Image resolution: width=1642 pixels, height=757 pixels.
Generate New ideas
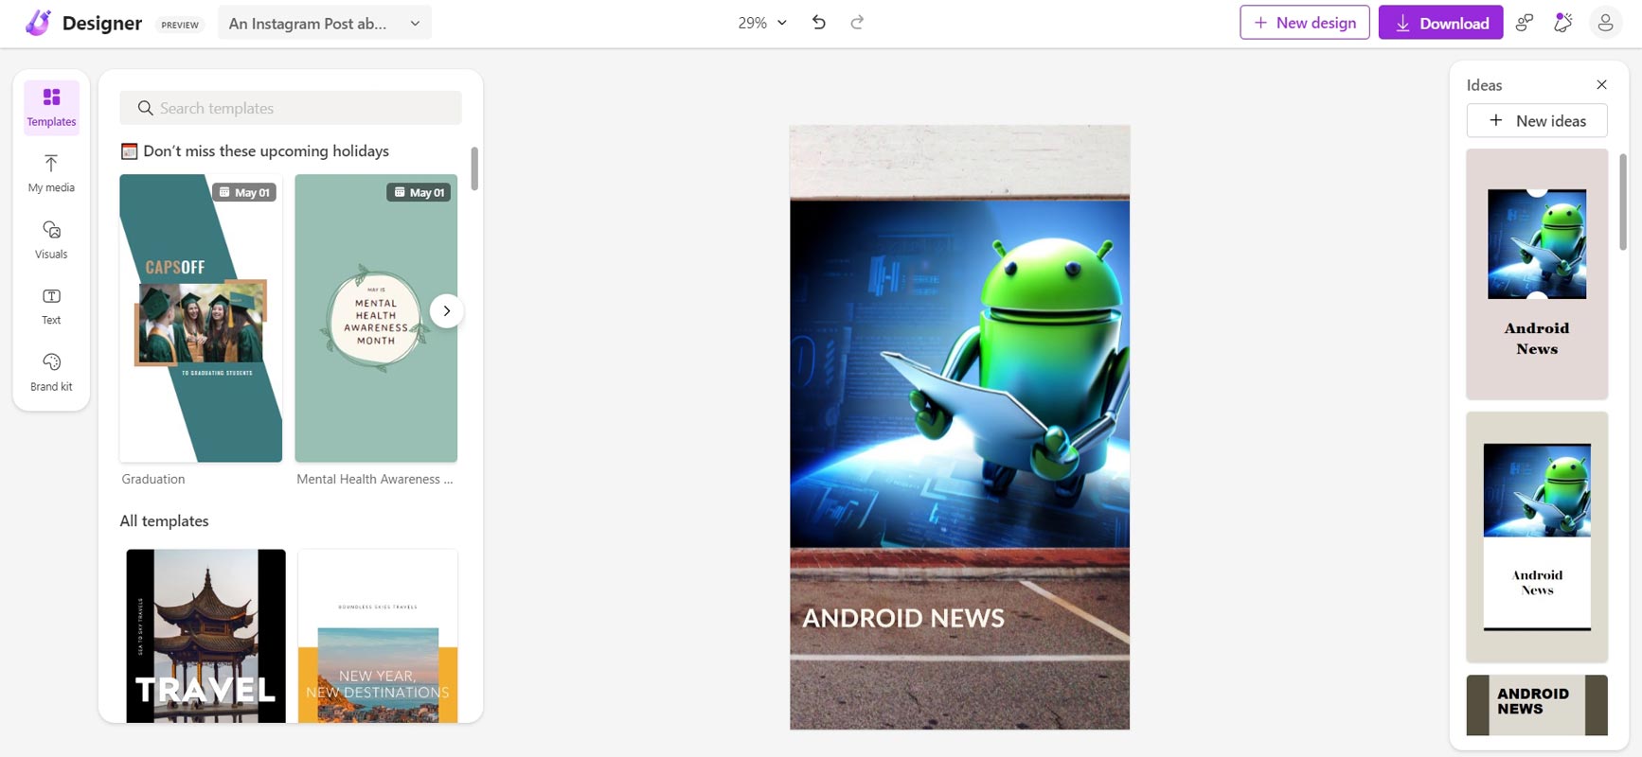(x=1537, y=120)
